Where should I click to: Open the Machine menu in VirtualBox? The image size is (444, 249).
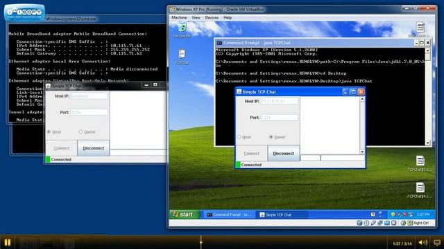(179, 17)
